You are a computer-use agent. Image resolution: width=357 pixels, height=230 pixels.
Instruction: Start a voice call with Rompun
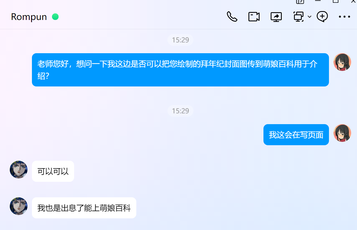coord(232,17)
